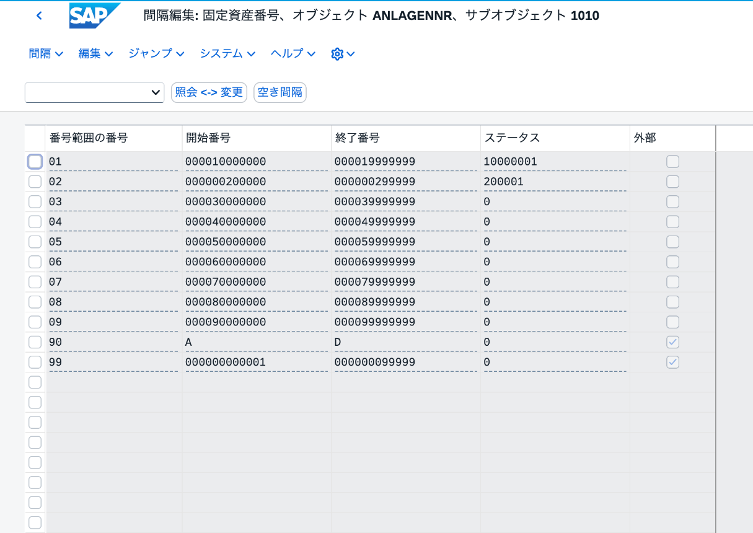Click the ステータス column header
The height and width of the screenshot is (533, 753).
point(555,138)
